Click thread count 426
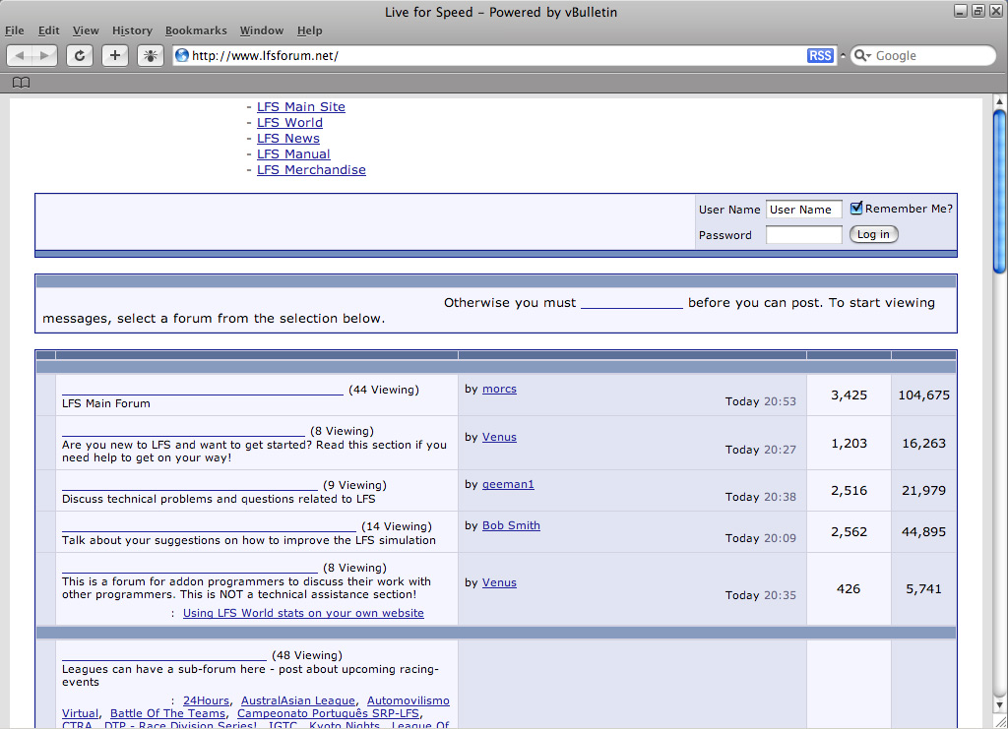Screen dimensions: 1008x729 tap(849, 588)
